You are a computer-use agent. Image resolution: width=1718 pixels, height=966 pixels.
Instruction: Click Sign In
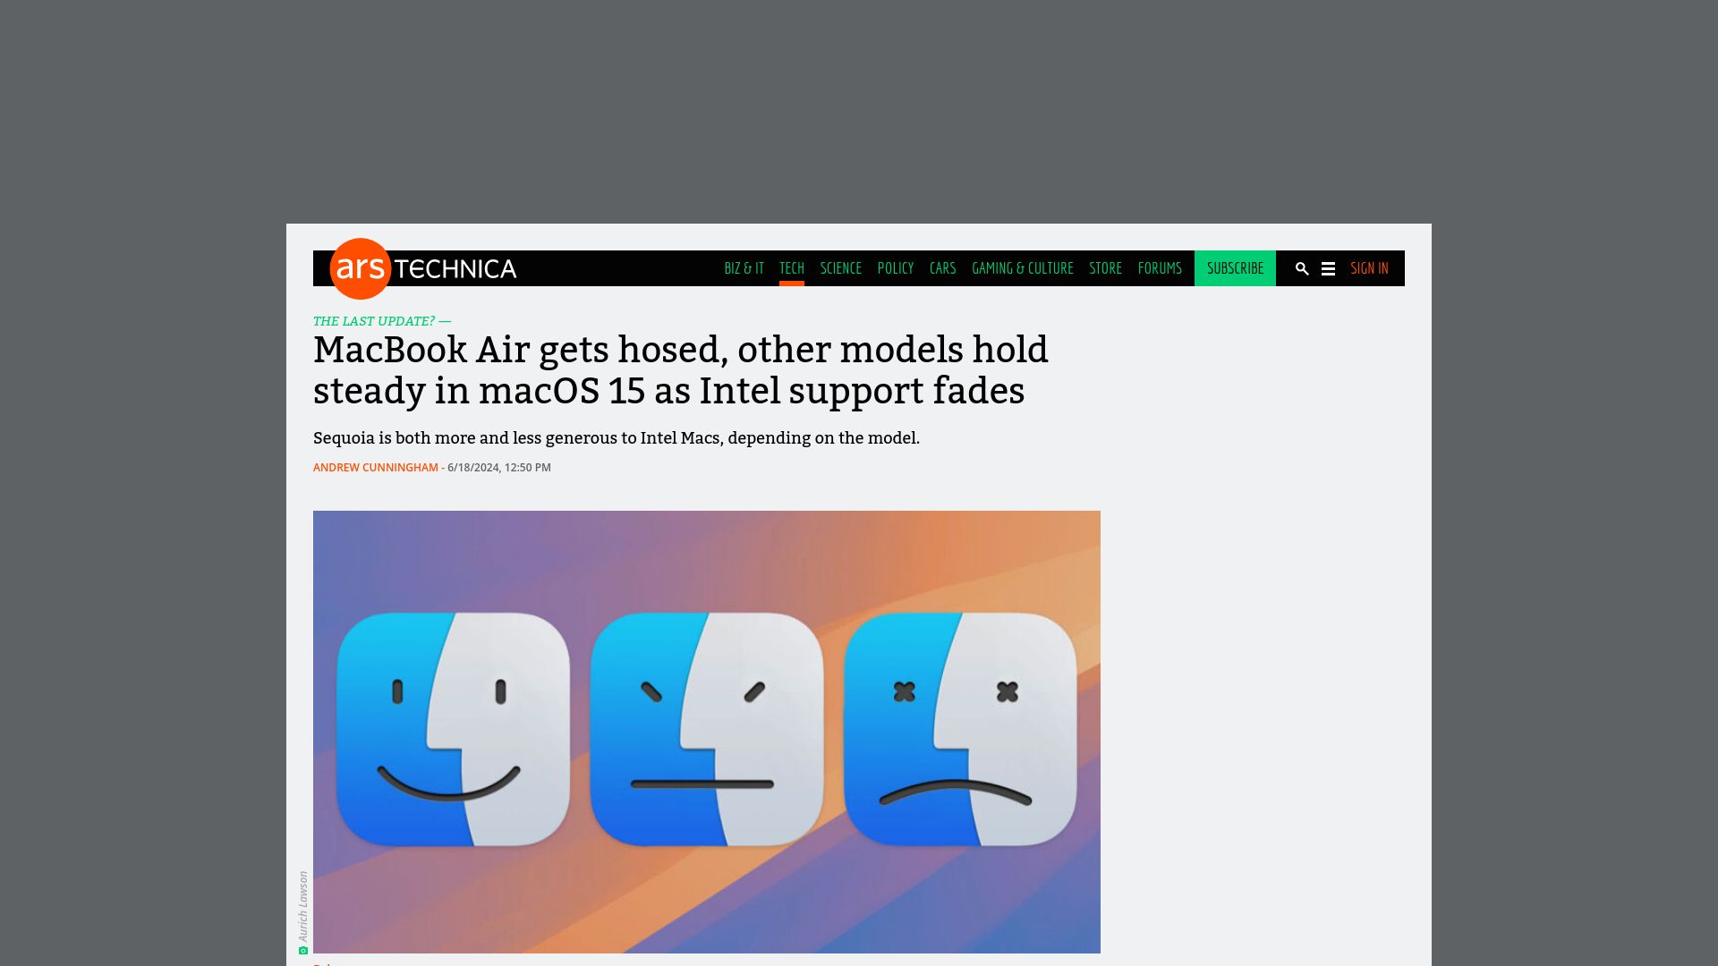pos(1369,268)
